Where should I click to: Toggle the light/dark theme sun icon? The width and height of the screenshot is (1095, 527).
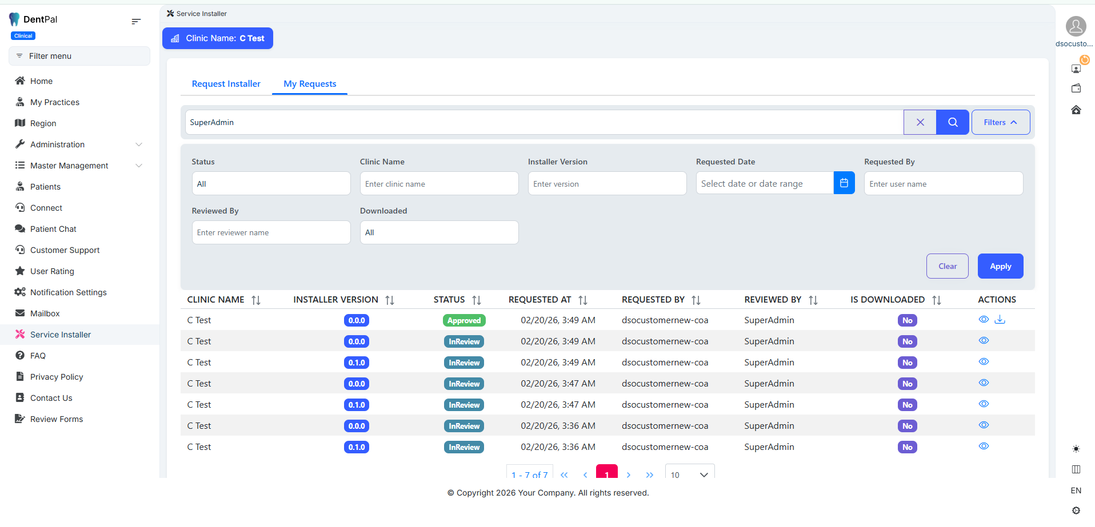point(1076,449)
